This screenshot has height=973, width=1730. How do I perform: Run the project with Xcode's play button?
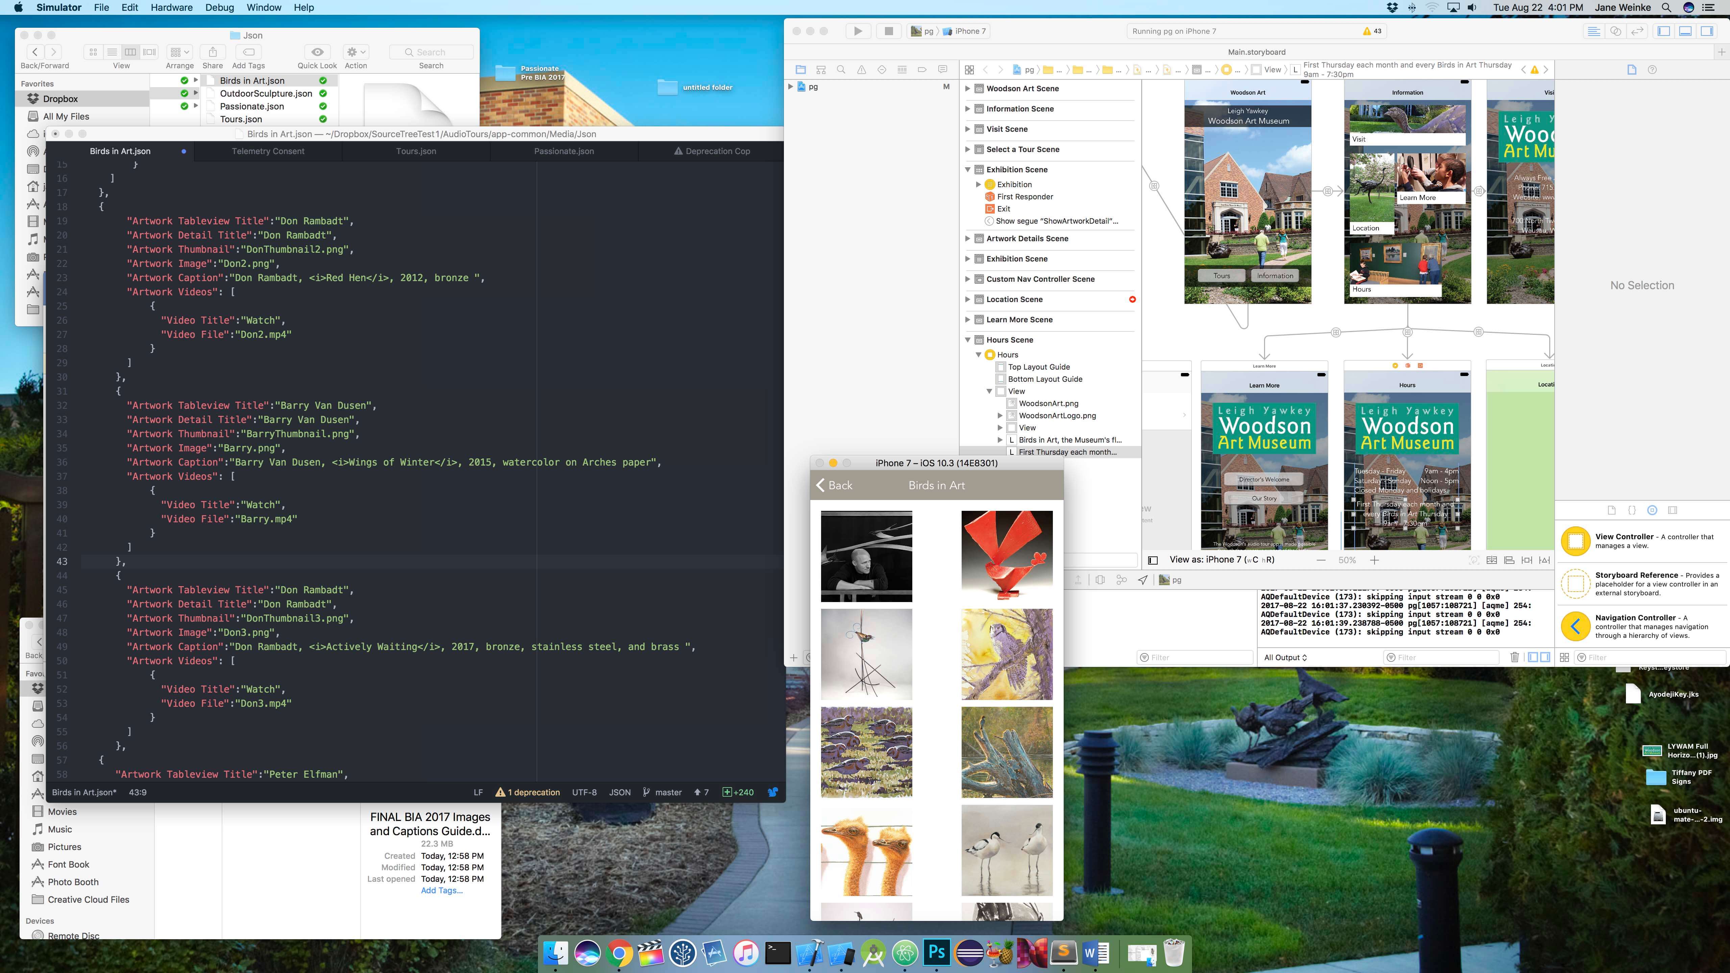pyautogui.click(x=858, y=31)
